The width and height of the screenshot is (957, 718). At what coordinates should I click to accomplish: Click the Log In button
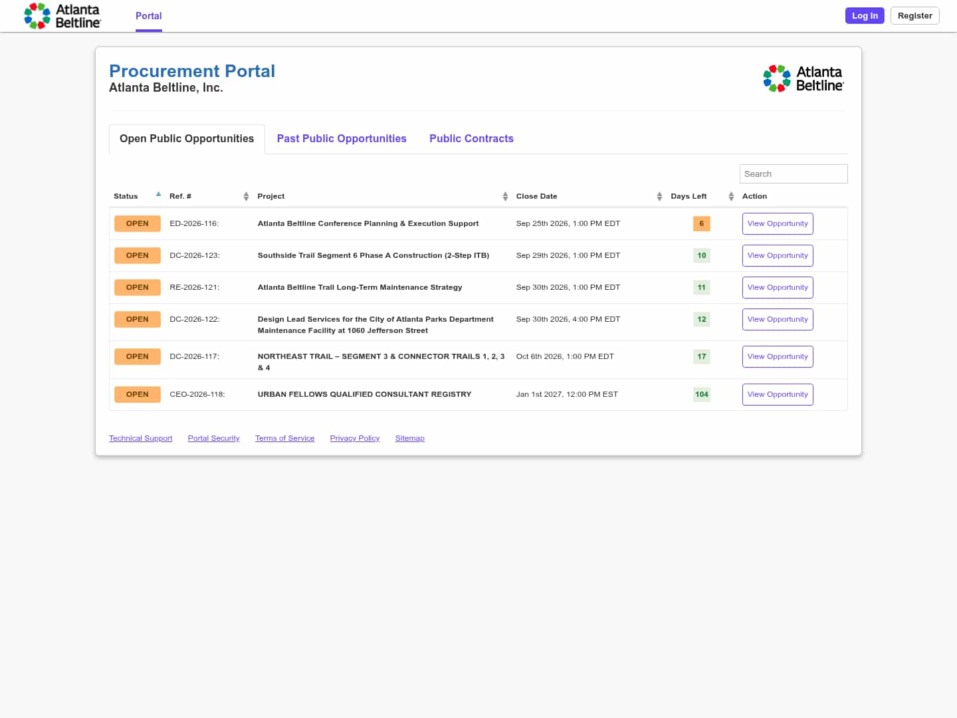[865, 16]
